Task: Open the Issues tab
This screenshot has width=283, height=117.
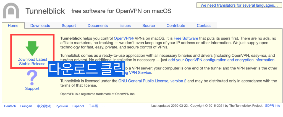Action: [x=125, y=26]
